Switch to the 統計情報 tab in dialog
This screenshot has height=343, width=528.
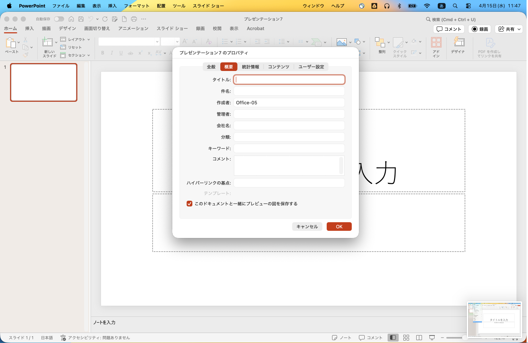tap(250, 67)
